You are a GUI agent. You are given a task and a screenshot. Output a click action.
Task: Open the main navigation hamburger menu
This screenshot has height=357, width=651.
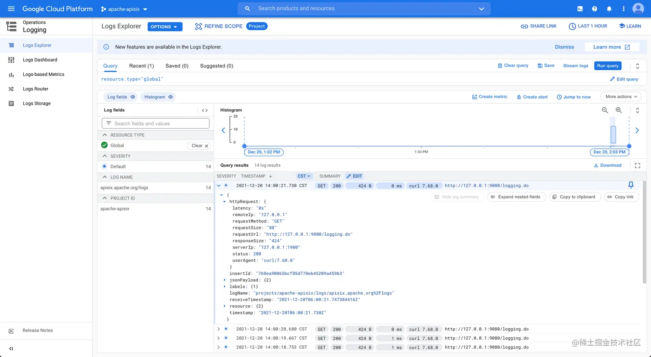click(11, 9)
